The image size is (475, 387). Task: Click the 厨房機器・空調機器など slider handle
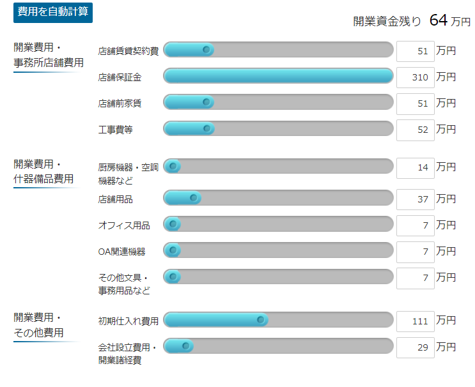point(173,166)
